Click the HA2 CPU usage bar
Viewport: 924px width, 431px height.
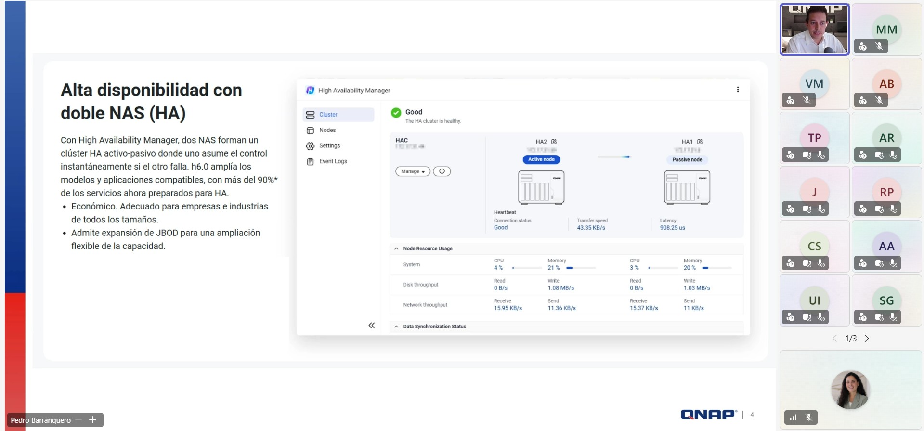click(527, 268)
